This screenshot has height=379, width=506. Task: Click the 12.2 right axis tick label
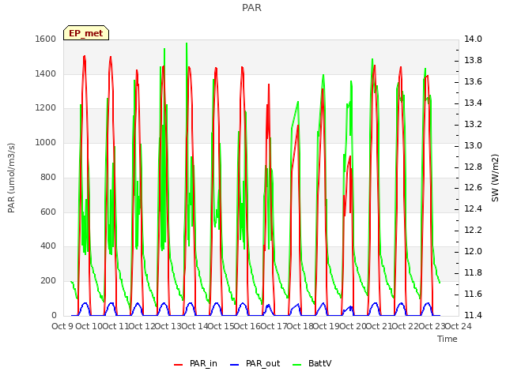click(473, 230)
